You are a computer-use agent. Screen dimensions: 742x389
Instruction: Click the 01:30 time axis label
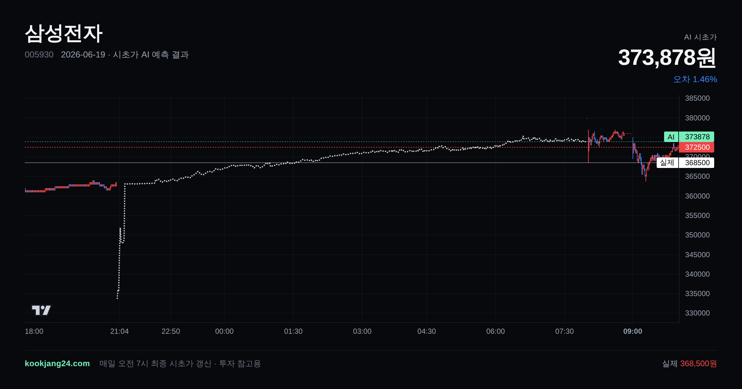tap(293, 331)
